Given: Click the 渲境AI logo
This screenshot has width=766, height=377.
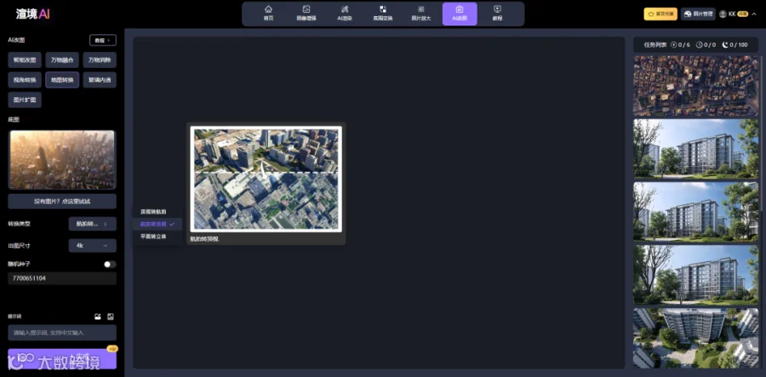Looking at the screenshot, I should pos(33,14).
